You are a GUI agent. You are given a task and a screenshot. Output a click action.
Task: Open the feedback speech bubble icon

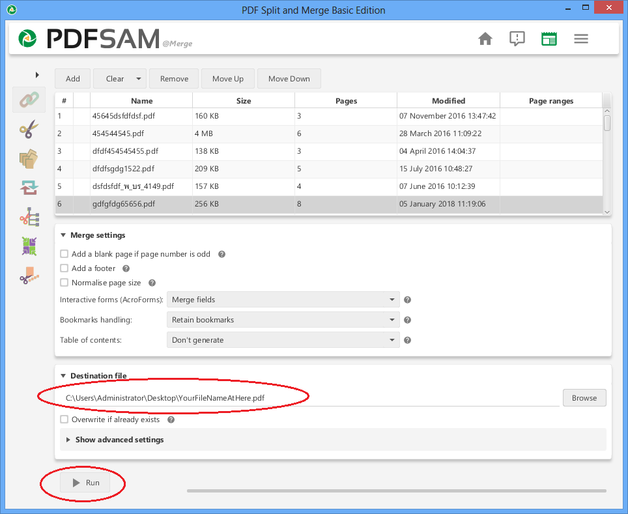[517, 39]
